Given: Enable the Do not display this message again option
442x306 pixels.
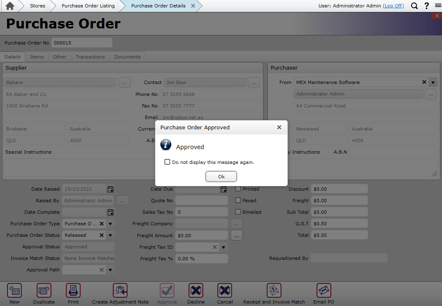Looking at the screenshot, I should pos(167,162).
